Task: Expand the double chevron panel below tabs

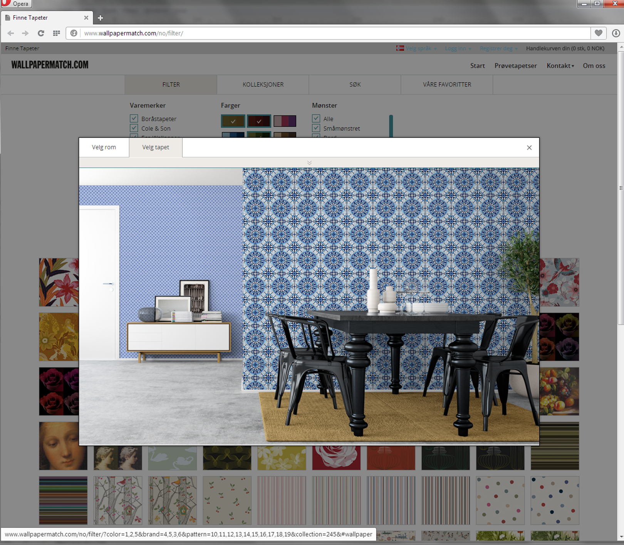Action: tap(309, 163)
